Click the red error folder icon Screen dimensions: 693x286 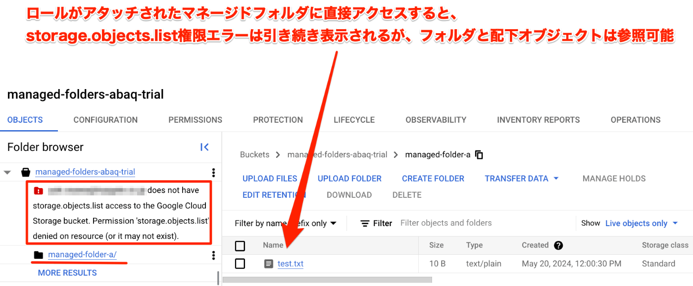[38, 191]
